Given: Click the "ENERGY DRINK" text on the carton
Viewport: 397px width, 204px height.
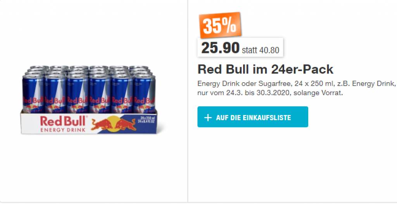Looking at the screenshot, I should (63, 130).
